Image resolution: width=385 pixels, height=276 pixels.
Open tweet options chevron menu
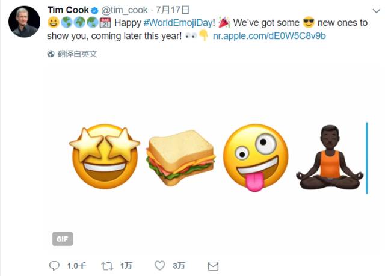(376, 11)
